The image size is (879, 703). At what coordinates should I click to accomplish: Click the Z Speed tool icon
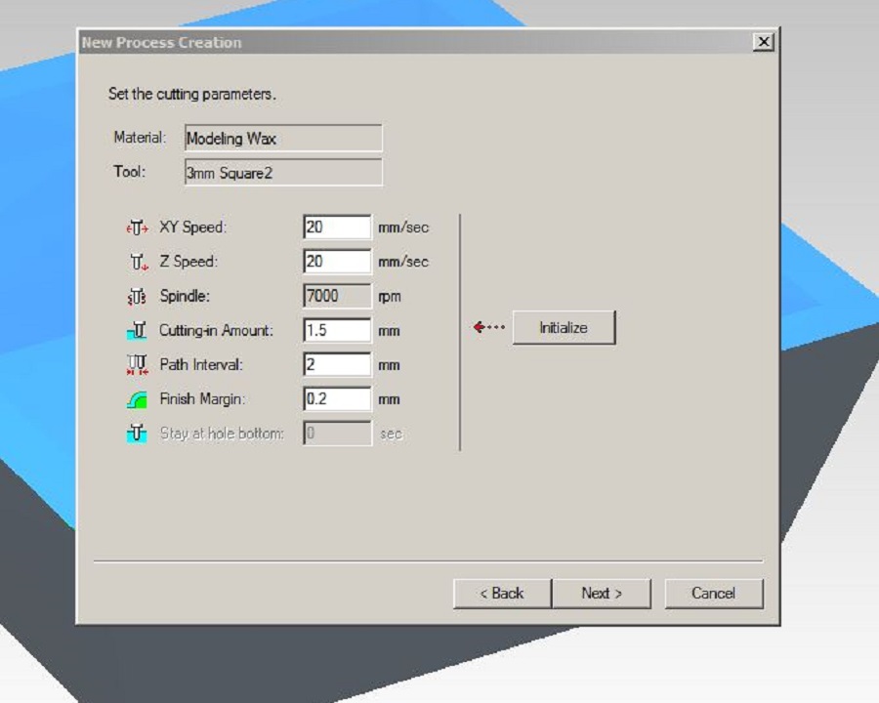point(139,262)
